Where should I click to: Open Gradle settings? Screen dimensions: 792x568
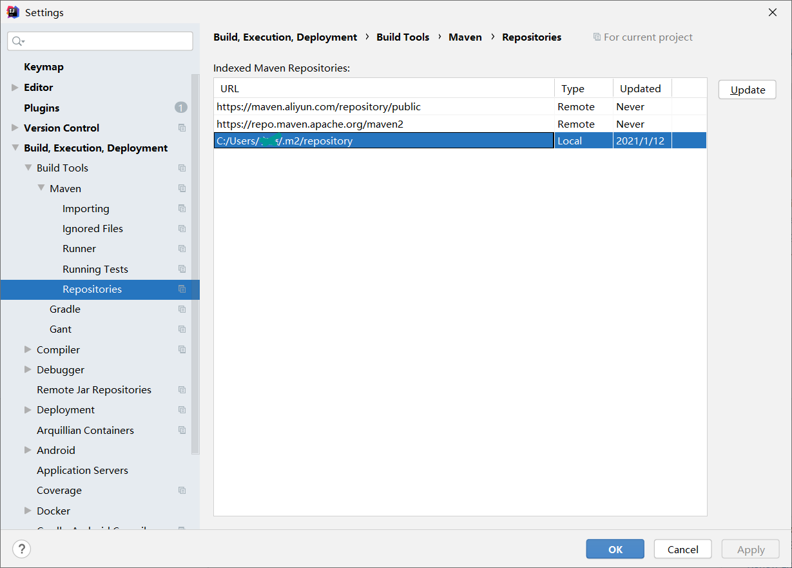(x=65, y=309)
